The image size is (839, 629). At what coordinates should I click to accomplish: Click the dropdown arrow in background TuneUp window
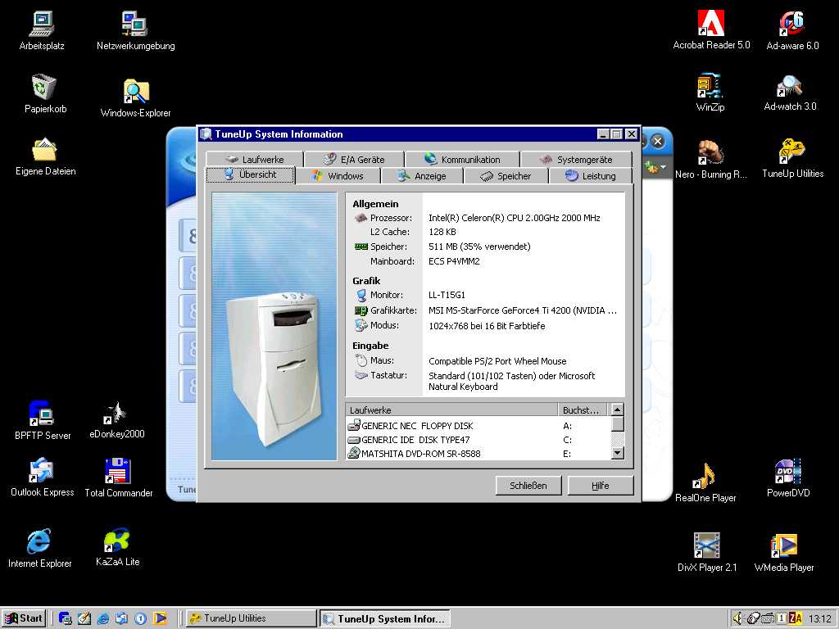click(x=664, y=167)
